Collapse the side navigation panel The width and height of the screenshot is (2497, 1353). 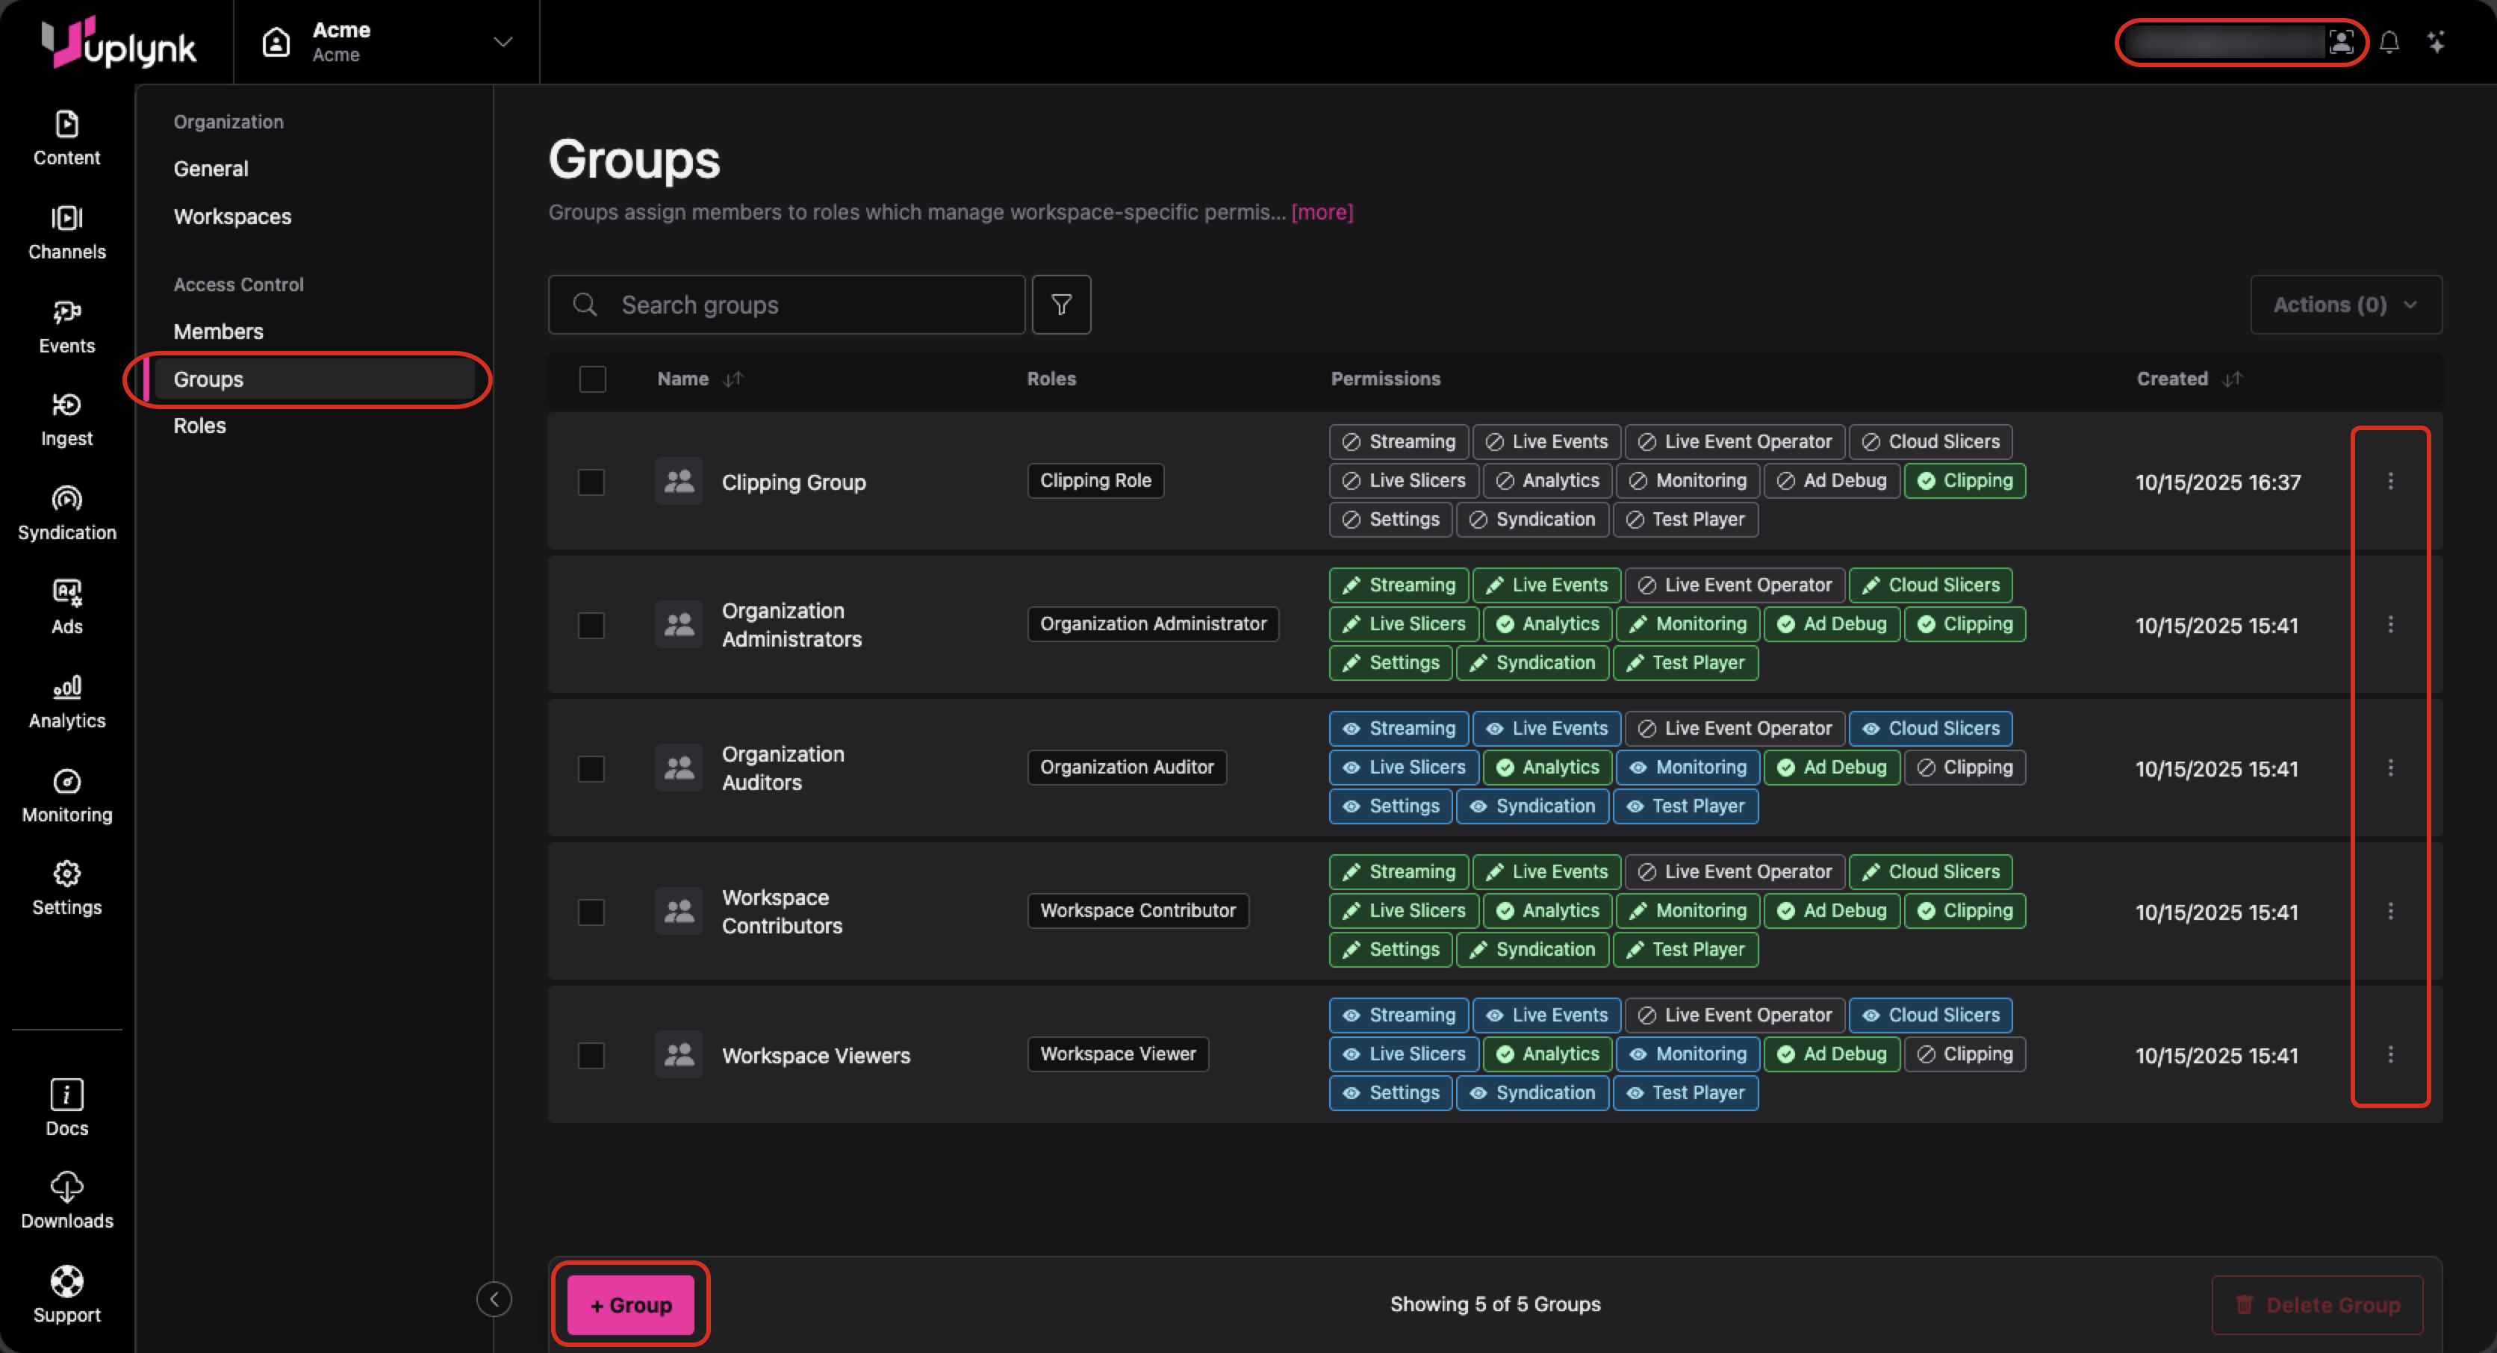[494, 1298]
